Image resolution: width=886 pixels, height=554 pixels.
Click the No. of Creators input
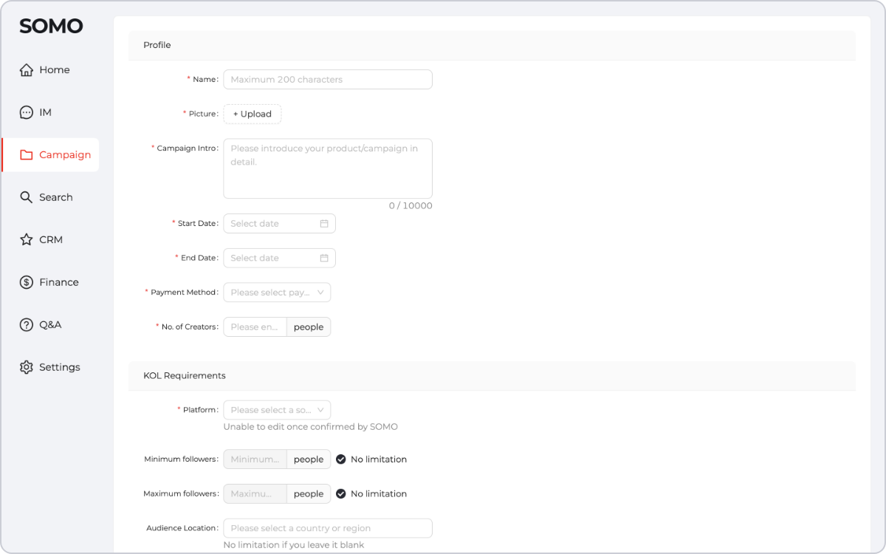[x=255, y=327]
